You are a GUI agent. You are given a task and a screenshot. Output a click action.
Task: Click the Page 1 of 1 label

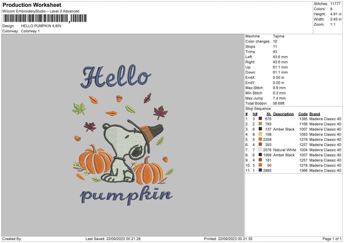coord(332,238)
